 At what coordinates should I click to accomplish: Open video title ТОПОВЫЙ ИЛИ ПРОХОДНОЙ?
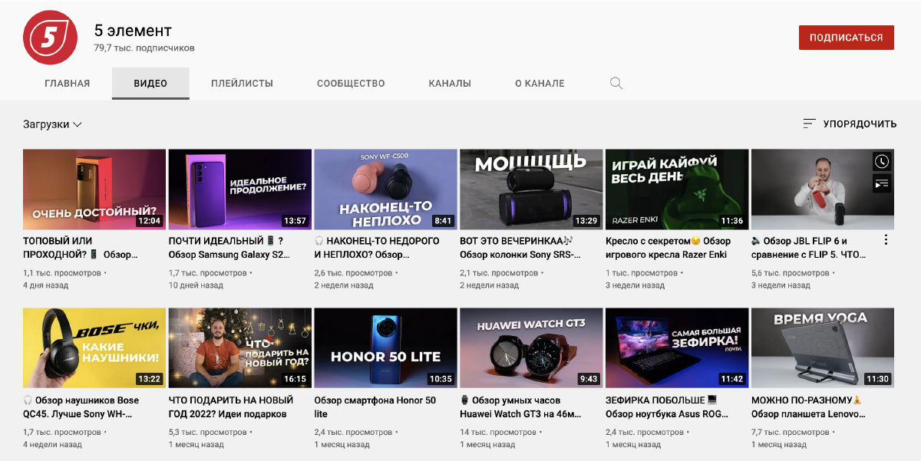81,248
